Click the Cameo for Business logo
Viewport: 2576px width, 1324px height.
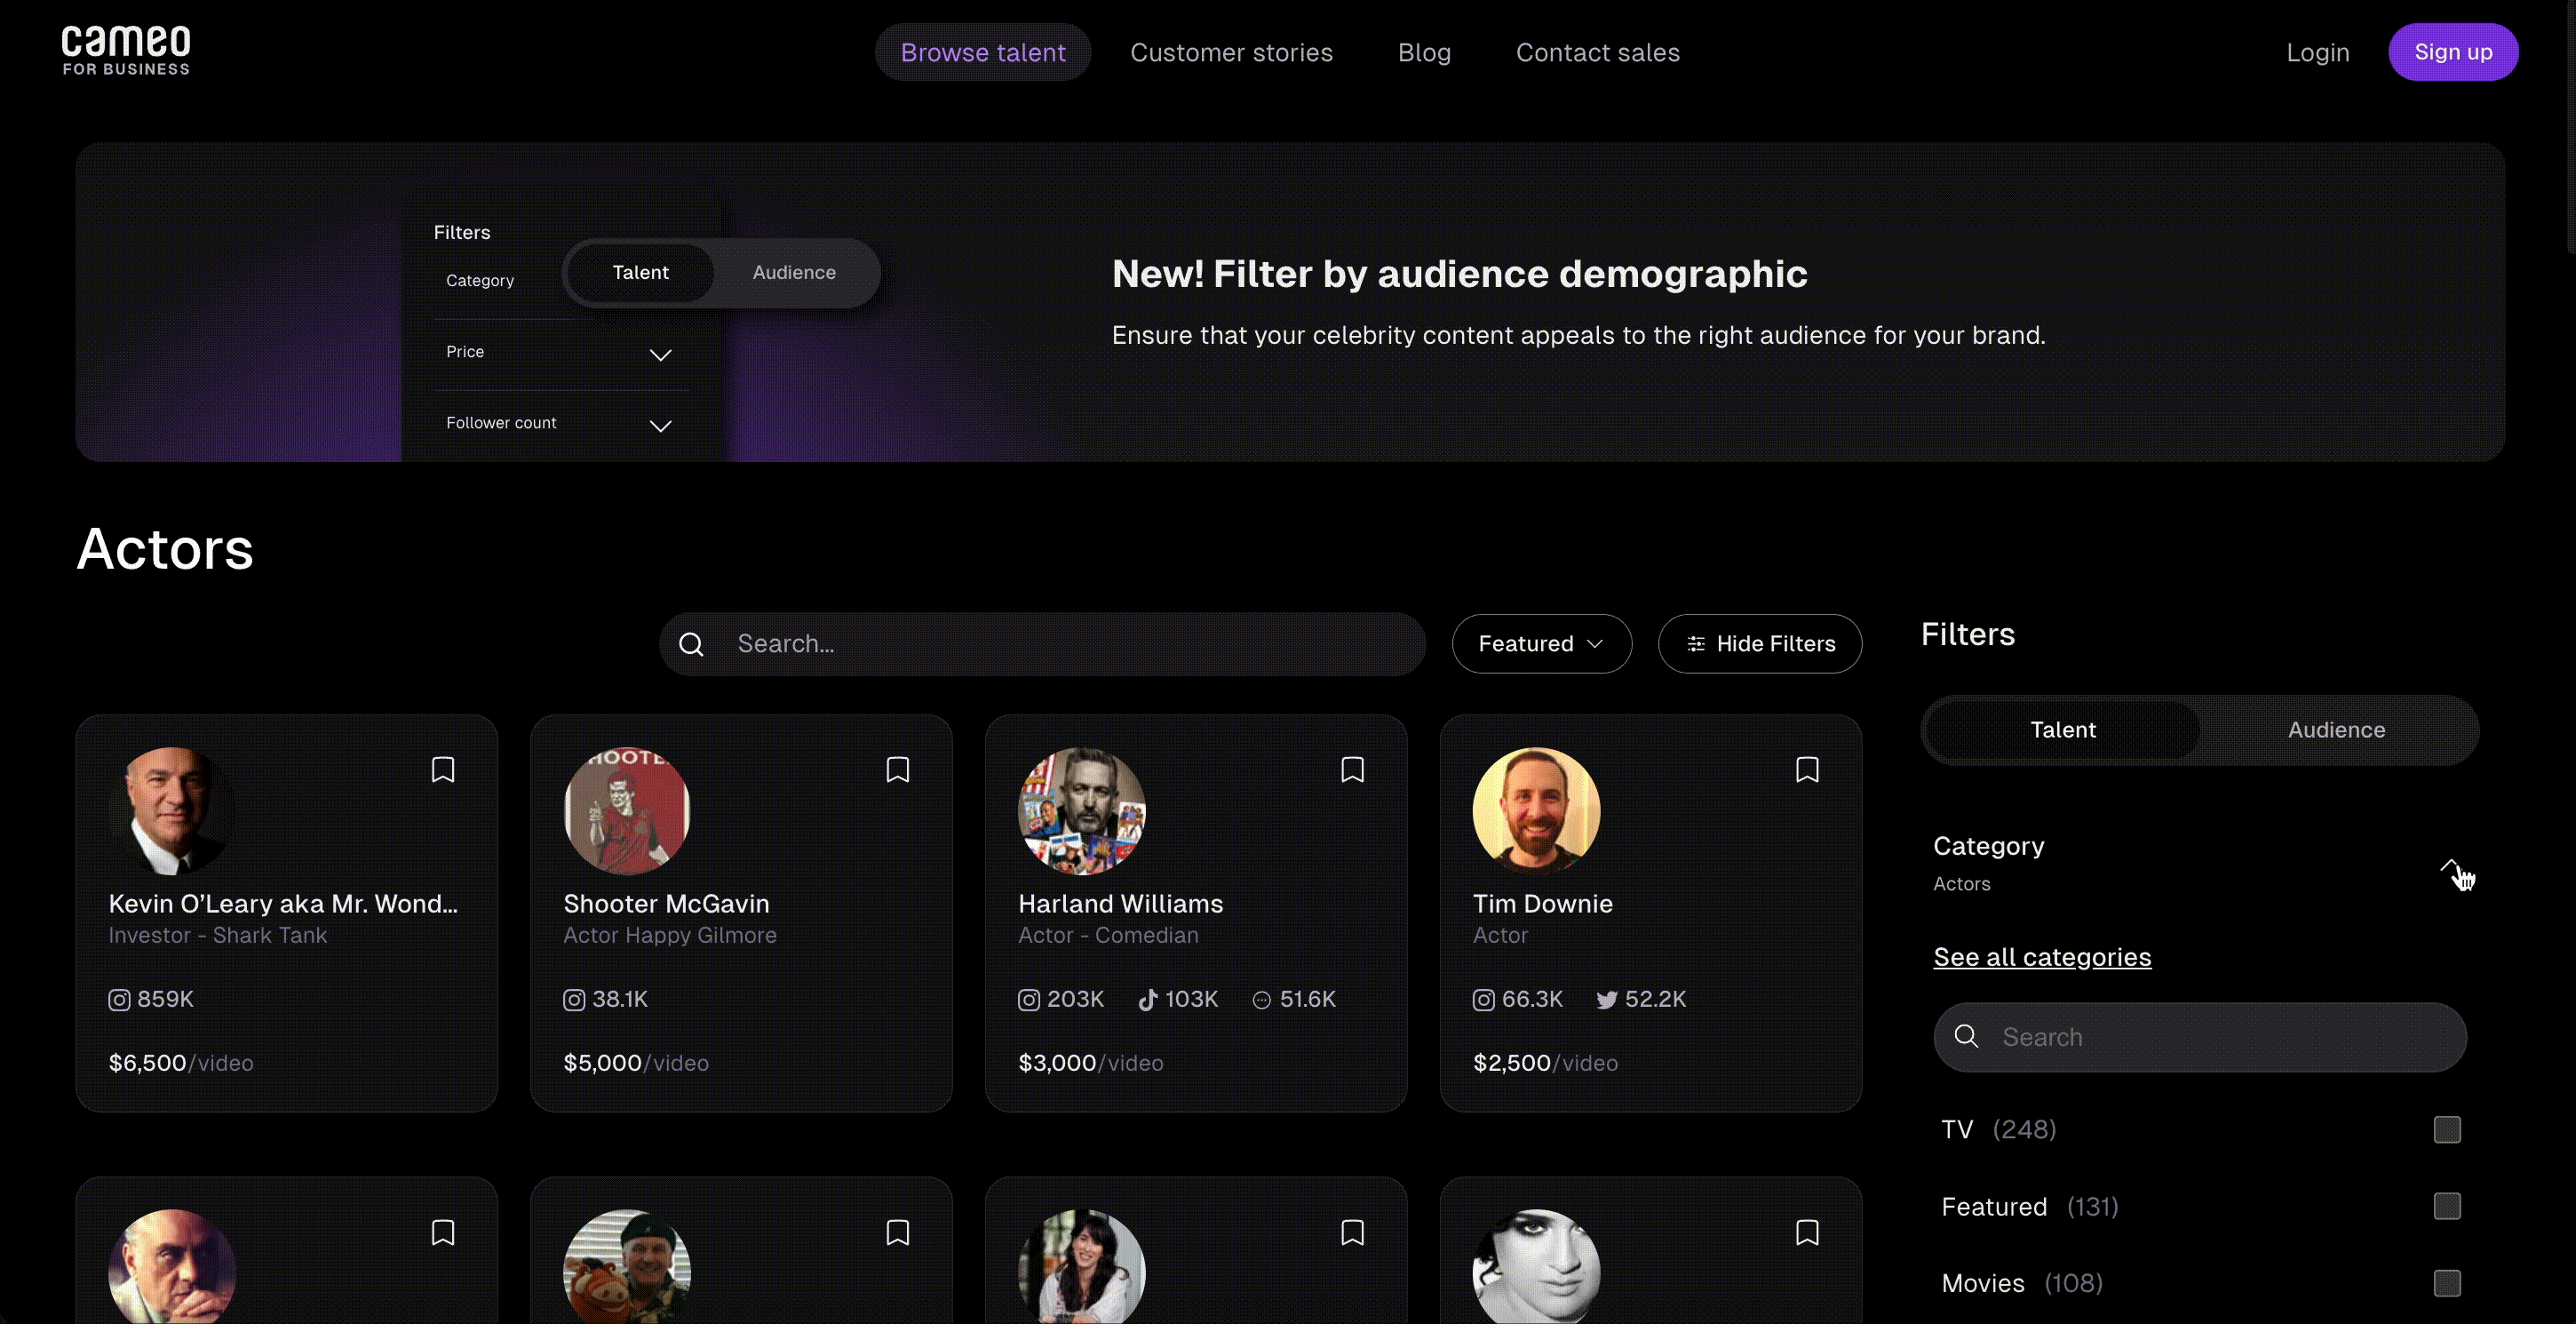click(x=126, y=51)
